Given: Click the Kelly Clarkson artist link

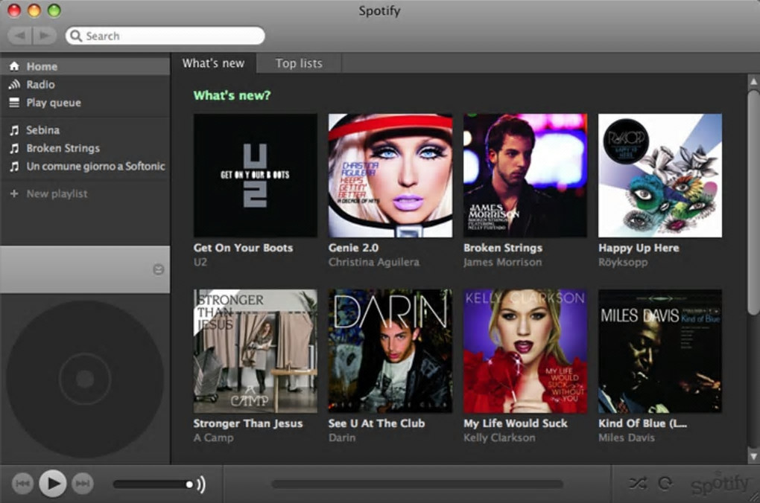Looking at the screenshot, I should (499, 438).
